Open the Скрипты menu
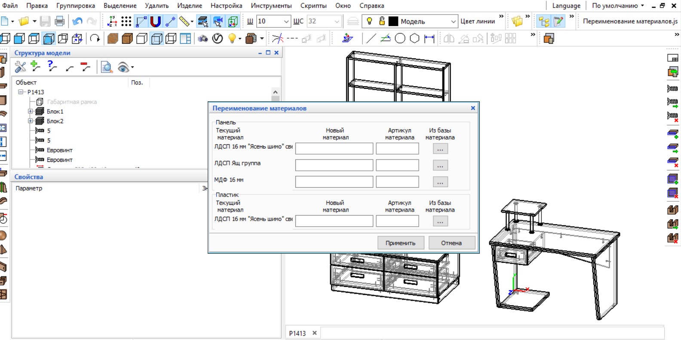The height and width of the screenshot is (340, 681). [x=313, y=6]
